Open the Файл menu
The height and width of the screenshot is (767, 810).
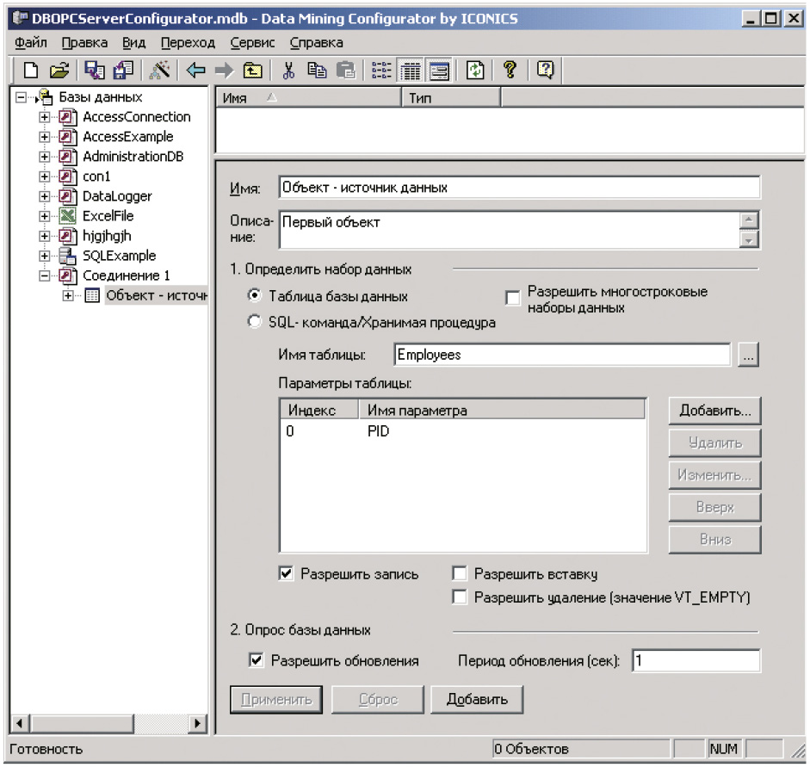tap(30, 43)
